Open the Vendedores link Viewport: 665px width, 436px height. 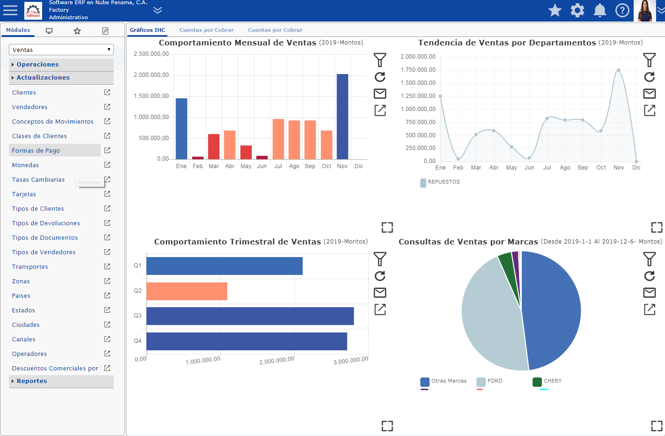[29, 107]
